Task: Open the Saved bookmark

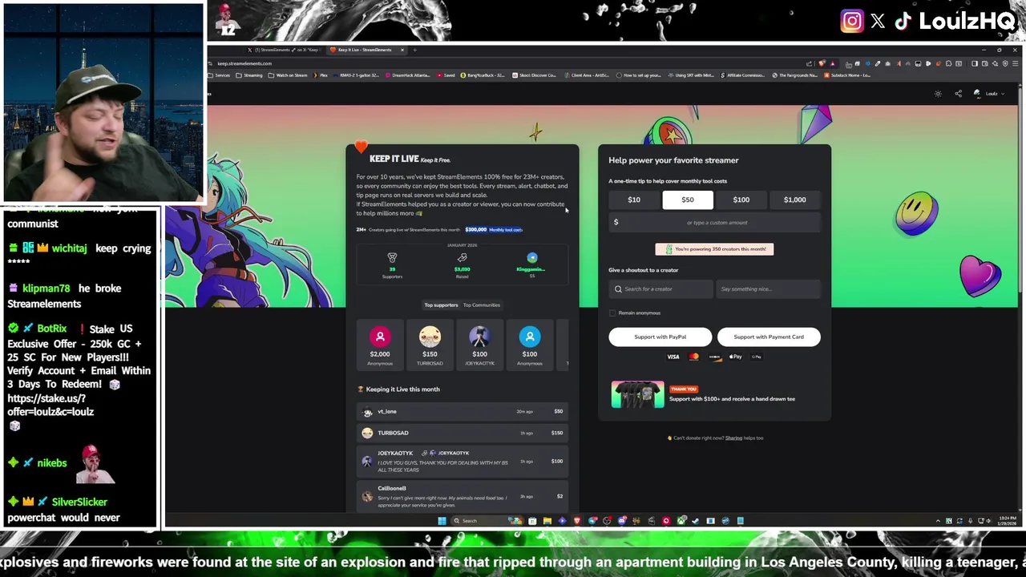Action: click(446, 75)
